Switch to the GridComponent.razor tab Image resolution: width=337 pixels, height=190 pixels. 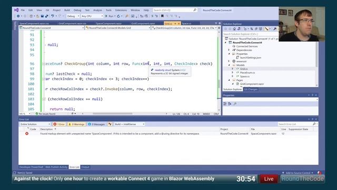(143, 23)
